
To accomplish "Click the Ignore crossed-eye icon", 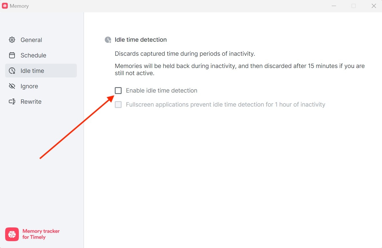I will tap(12, 86).
